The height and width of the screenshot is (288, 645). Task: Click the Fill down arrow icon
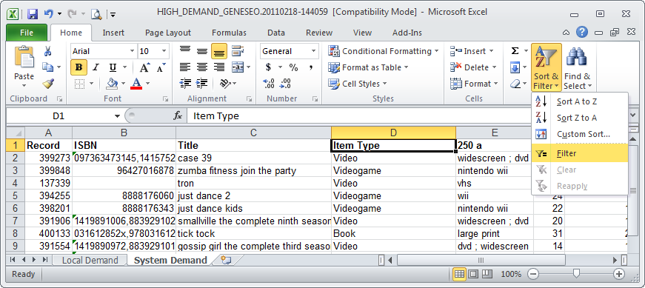[x=515, y=67]
